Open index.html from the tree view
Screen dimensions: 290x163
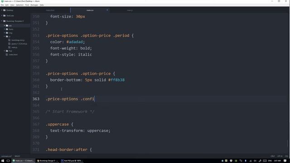coord(13,55)
